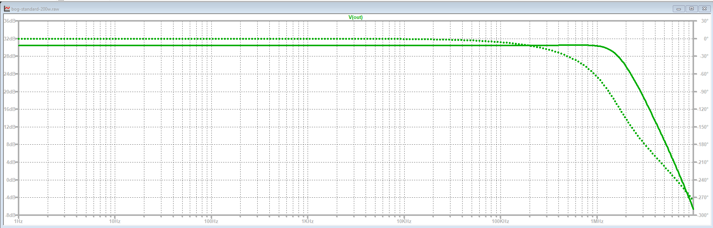Click the 0° phase axis label
Viewport: 713px width, 228px height.
pos(706,39)
